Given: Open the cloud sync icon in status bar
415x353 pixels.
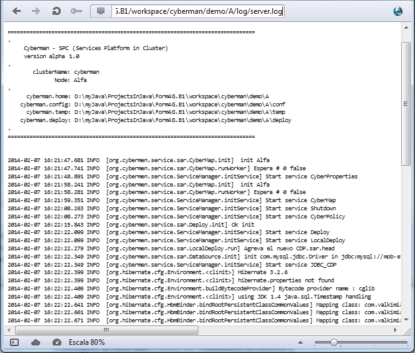Looking at the screenshot, I should [36, 342].
